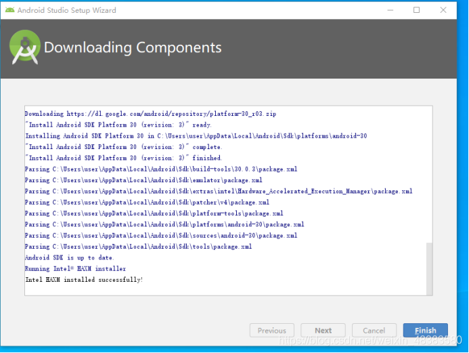Click the 'Install Android SDK Platform 30' ready line

point(118,125)
